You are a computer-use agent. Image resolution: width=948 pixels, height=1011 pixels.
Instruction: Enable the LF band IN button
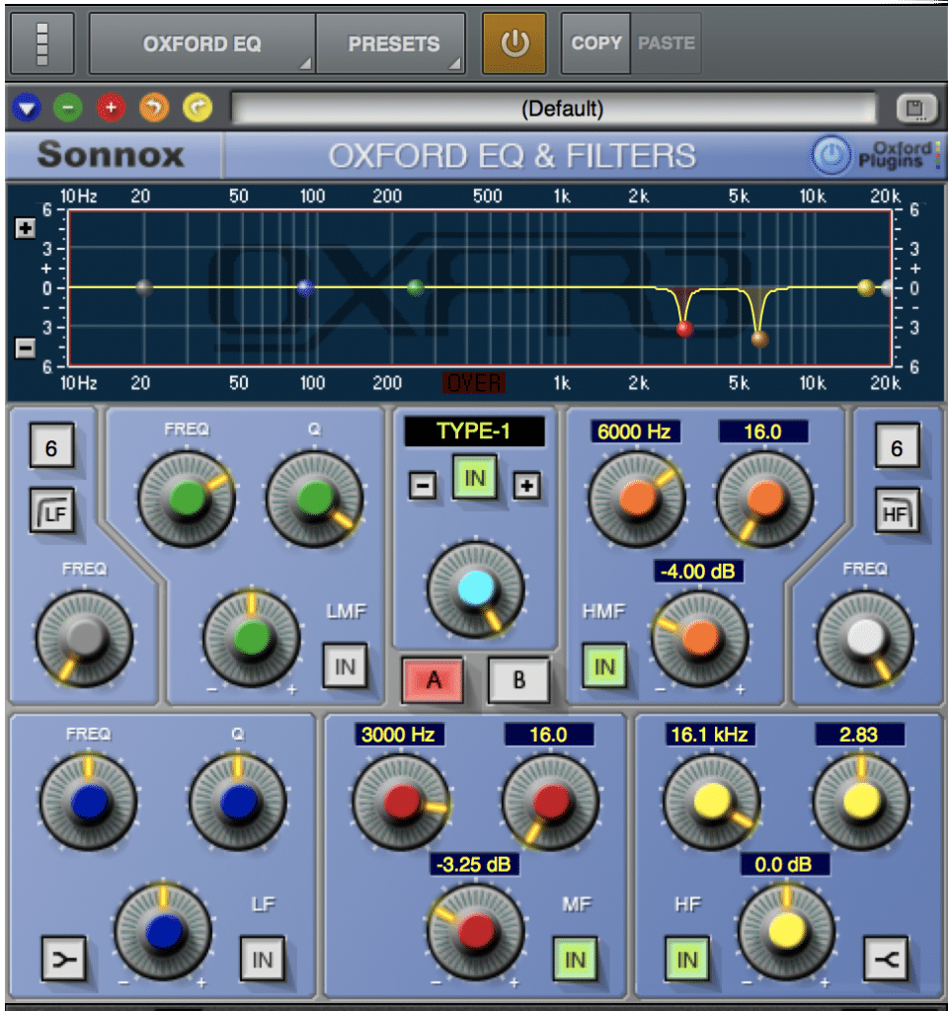[262, 959]
